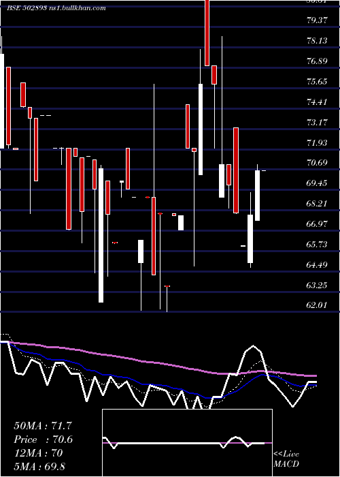The width and height of the screenshot is (340, 477).
Task: Click the 68.21 price axis label
Action: pos(317,203)
